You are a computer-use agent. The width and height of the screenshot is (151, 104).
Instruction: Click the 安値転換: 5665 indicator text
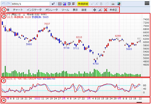pyautogui.click(x=40, y=17)
